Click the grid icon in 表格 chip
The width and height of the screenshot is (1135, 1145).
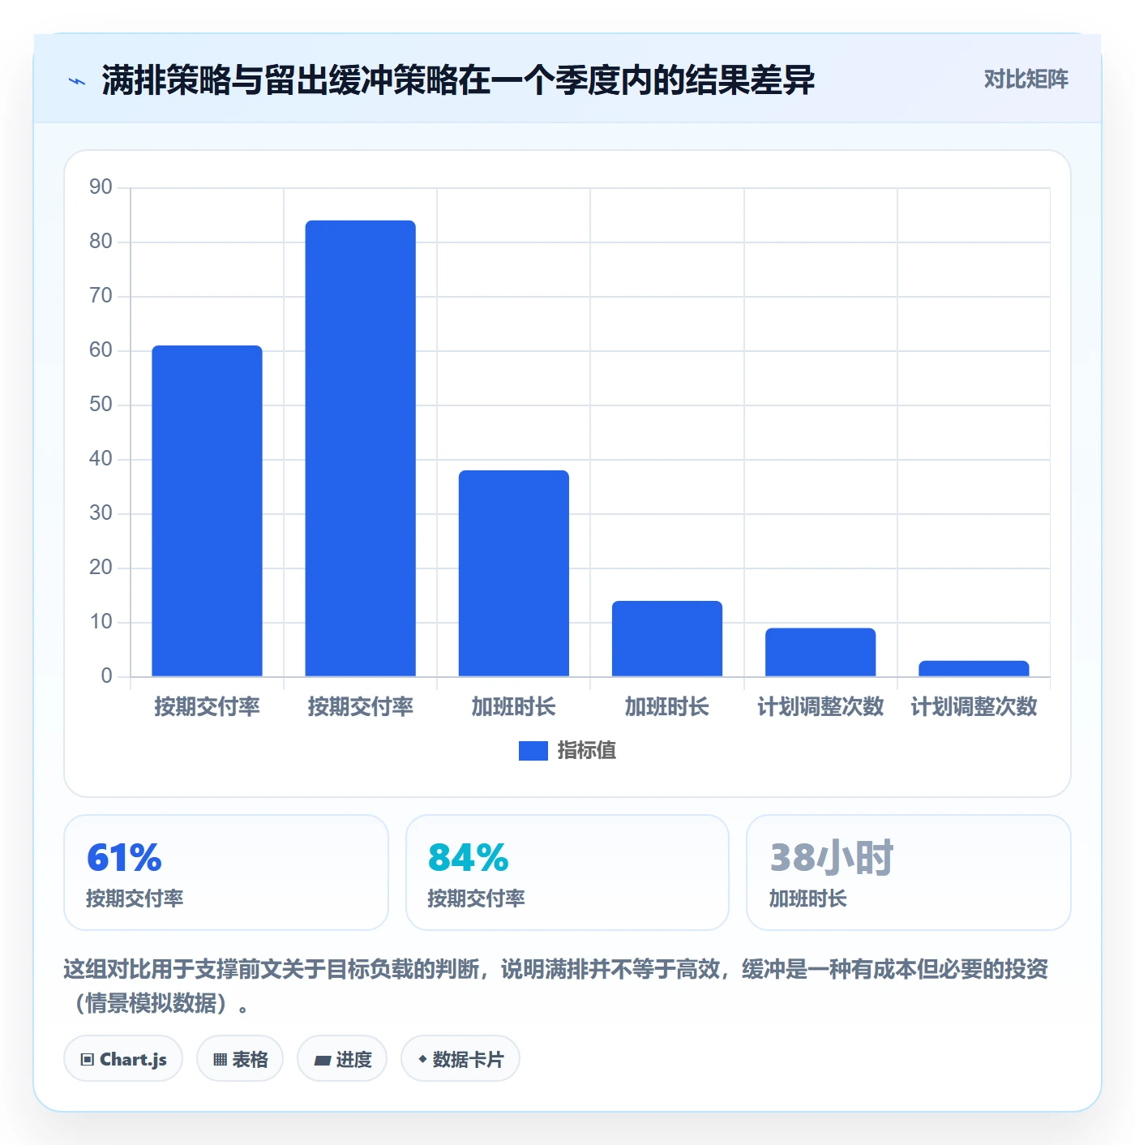pyautogui.click(x=220, y=1060)
